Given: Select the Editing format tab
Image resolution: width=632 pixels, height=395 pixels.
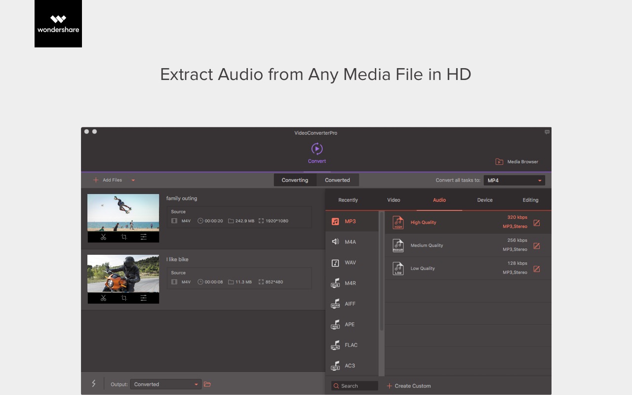Looking at the screenshot, I should coord(530,200).
